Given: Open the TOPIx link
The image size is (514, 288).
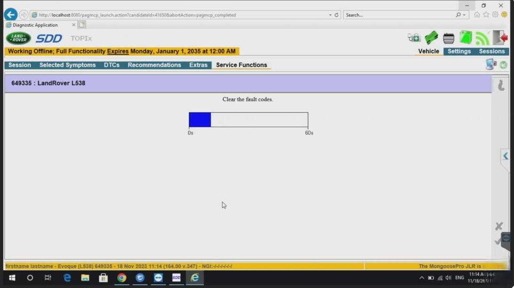Looking at the screenshot, I should (x=81, y=39).
